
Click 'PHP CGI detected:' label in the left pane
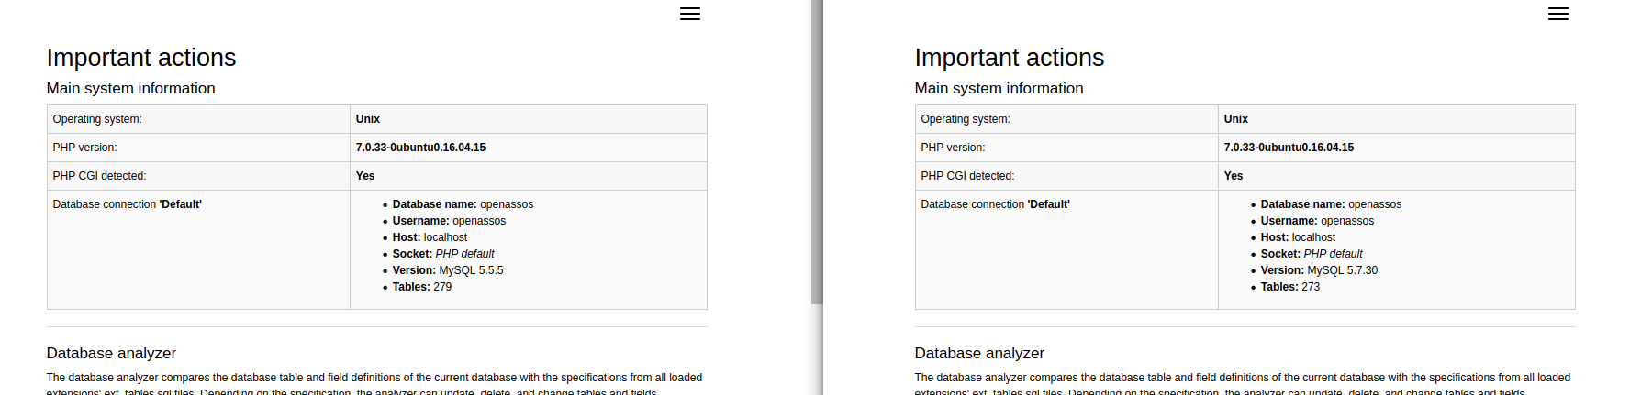(99, 176)
